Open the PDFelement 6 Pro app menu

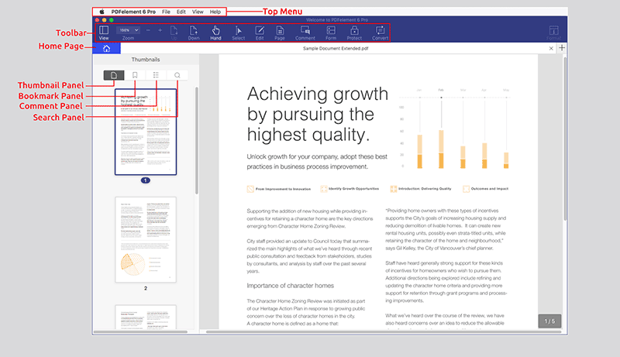pos(133,12)
